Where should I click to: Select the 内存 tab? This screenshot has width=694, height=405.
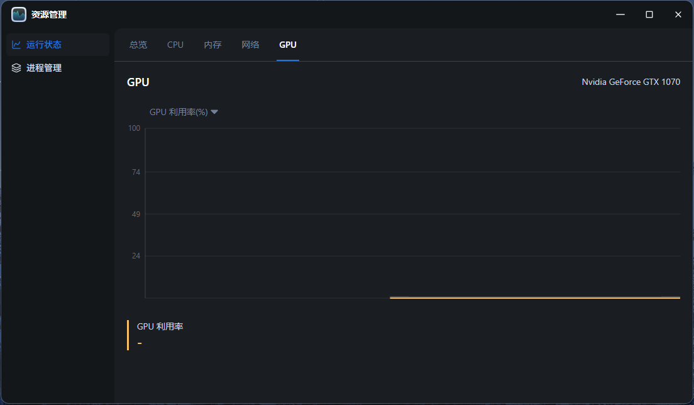212,45
